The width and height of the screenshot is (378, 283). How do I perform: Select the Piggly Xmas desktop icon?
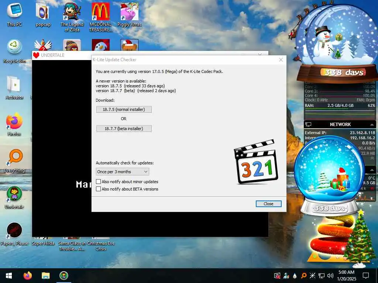coord(130,14)
